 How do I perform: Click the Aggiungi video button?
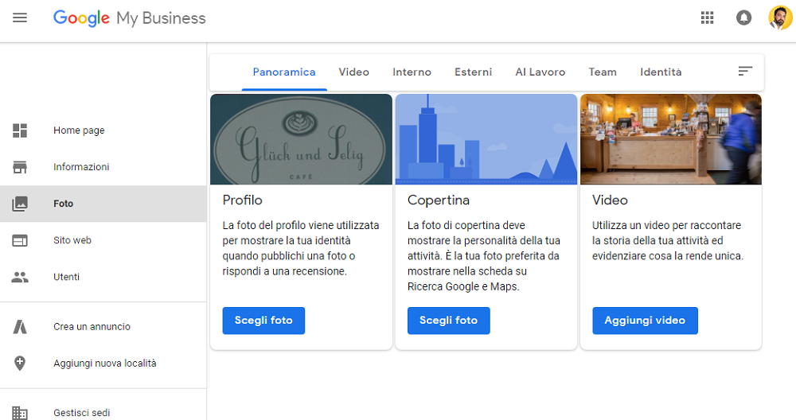click(x=645, y=321)
